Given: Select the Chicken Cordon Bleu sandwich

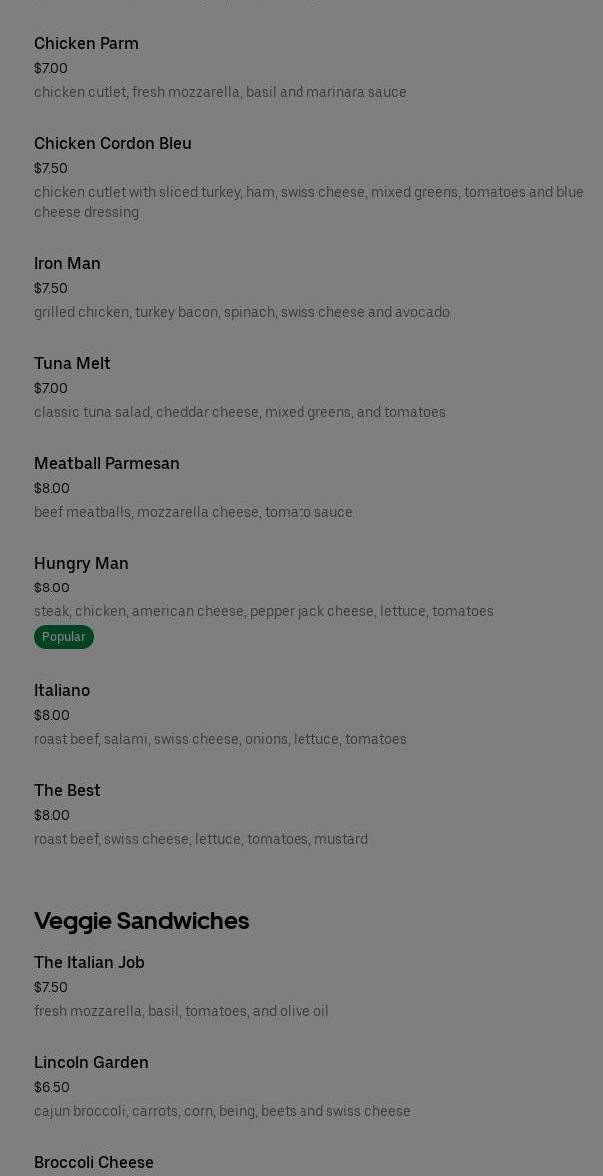Looking at the screenshot, I should [x=113, y=144].
